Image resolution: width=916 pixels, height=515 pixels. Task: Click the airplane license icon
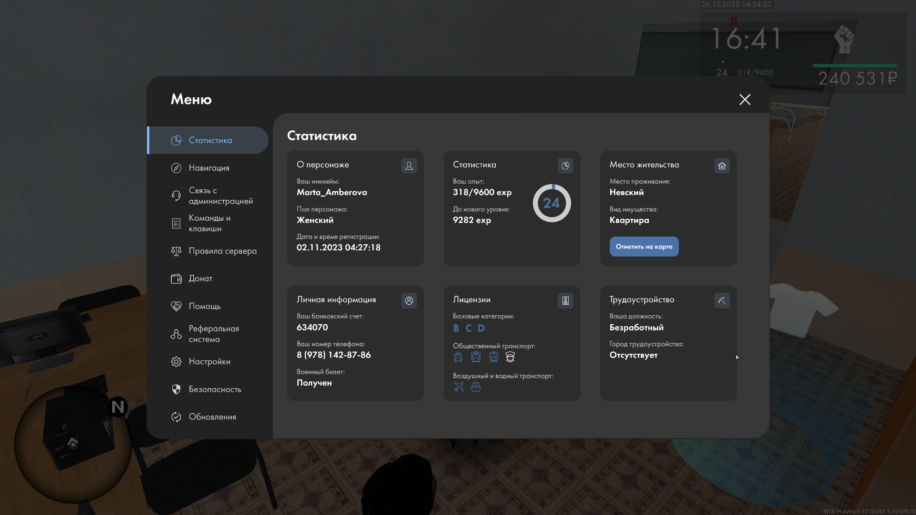tap(458, 387)
